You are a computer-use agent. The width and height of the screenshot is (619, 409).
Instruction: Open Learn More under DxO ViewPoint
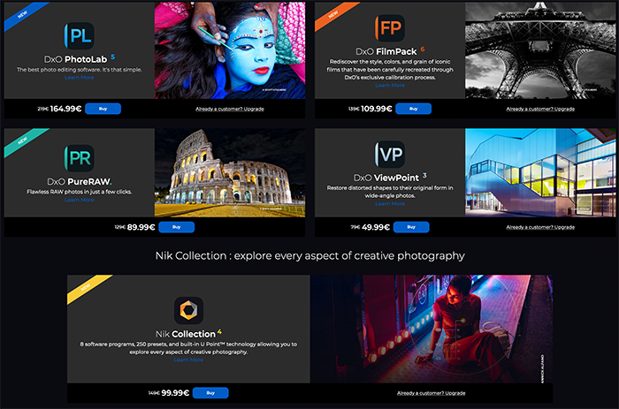[x=390, y=204]
